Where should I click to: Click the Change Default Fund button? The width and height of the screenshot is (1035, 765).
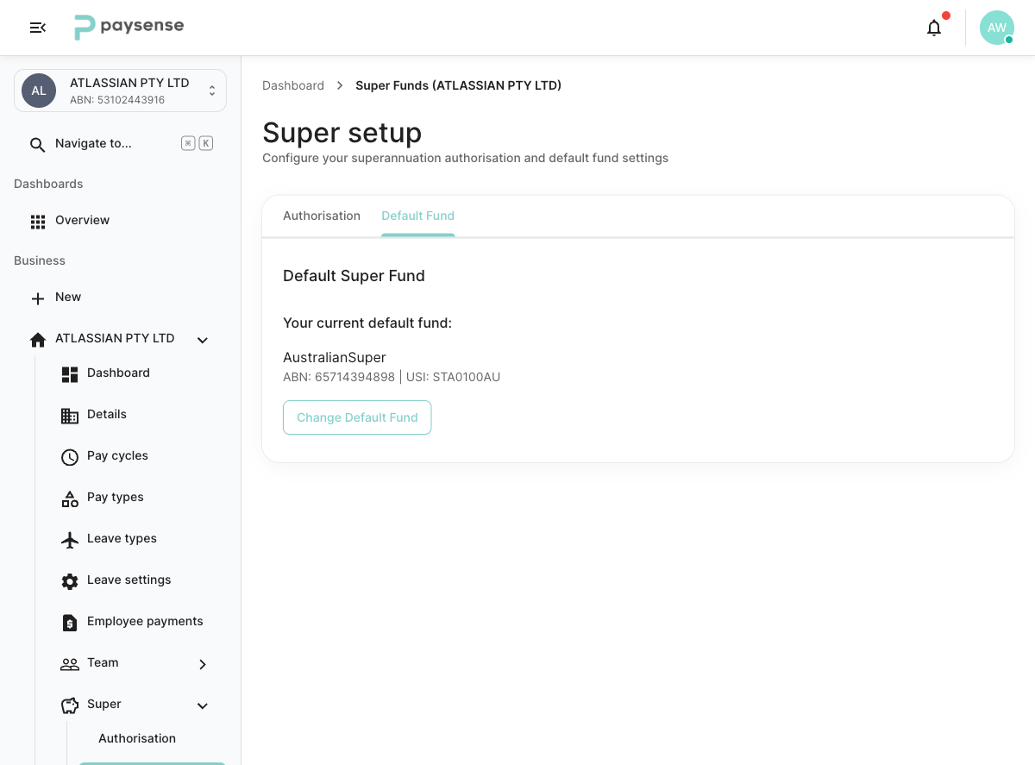point(357,417)
